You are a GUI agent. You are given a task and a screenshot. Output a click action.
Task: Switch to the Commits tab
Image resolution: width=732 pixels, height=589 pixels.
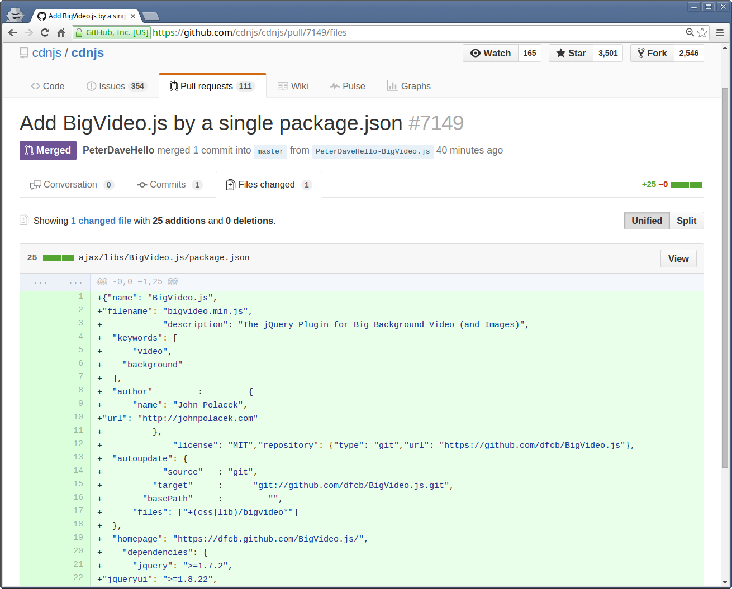(169, 185)
